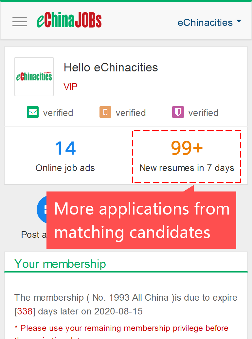Expand the eChinacities account dropdown
This screenshot has height=339, width=252.
pyautogui.click(x=205, y=23)
